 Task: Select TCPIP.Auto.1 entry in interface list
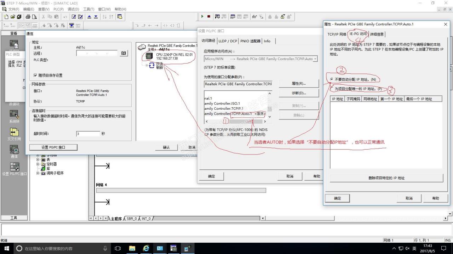(235, 114)
